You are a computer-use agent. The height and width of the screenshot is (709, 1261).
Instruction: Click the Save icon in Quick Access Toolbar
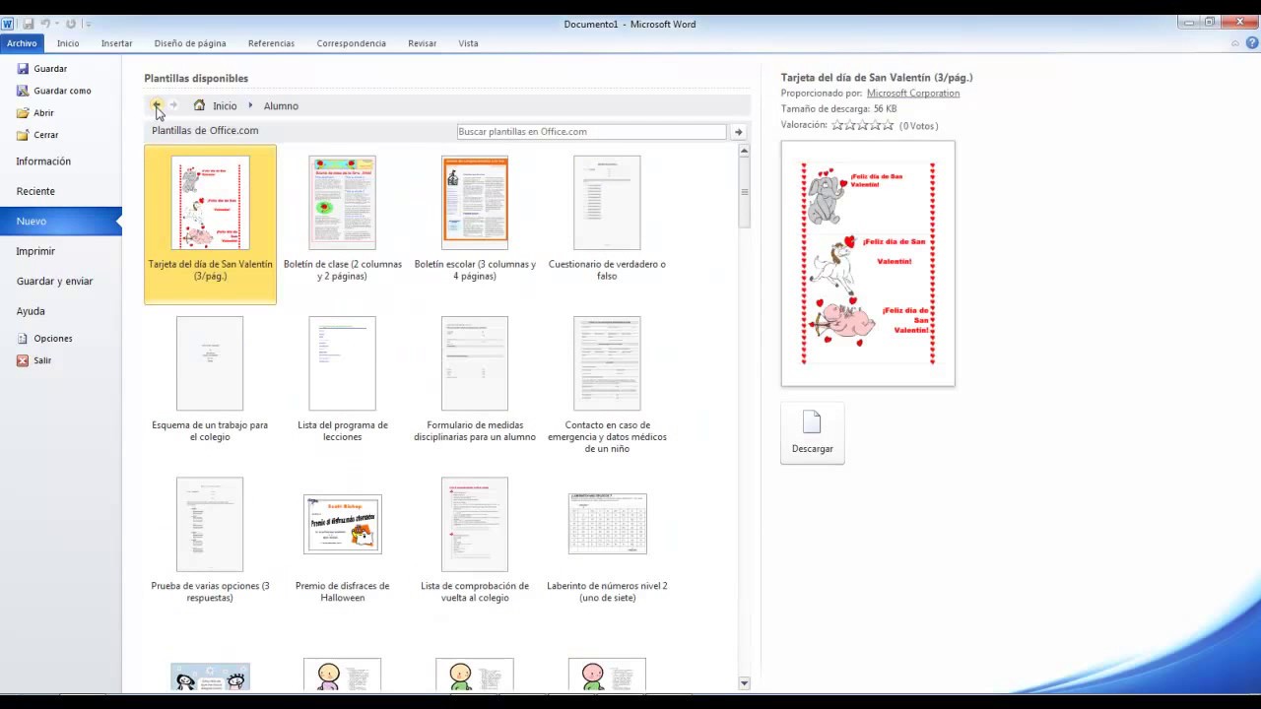tap(28, 24)
